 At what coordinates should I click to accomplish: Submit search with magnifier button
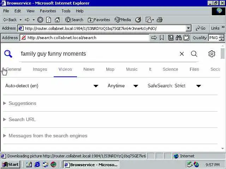[x=194, y=54]
